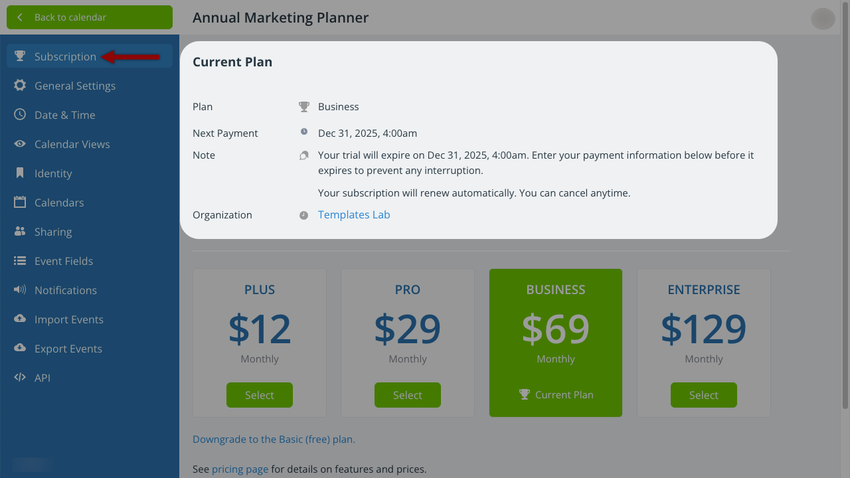The image size is (850, 478).
Task: Click Downgrade to the Basic (free) plan
Action: (274, 439)
